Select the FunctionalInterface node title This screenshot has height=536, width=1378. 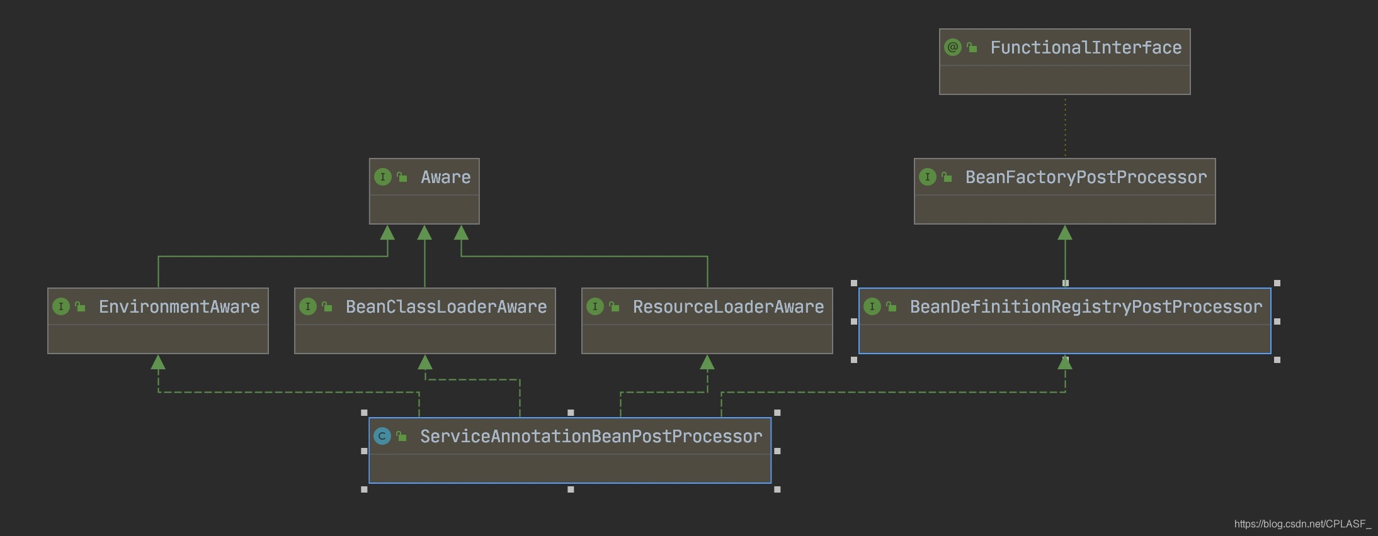(x=1086, y=48)
